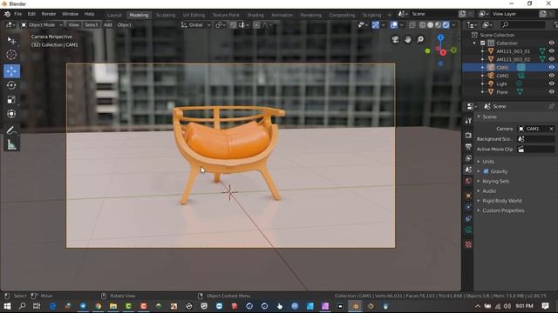Image resolution: width=558 pixels, height=313 pixels.
Task: Expand the Custom Properties panel
Action: pyautogui.click(x=503, y=210)
